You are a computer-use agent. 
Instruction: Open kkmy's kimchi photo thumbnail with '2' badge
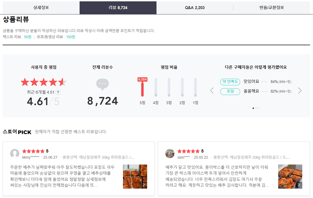tap(135, 177)
